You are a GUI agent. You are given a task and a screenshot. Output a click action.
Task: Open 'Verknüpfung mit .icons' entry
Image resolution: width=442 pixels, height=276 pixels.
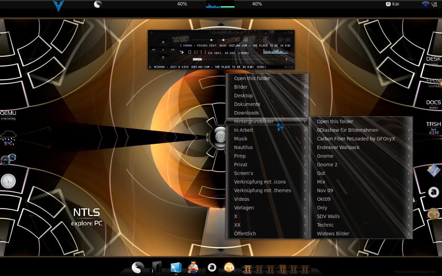267,182
